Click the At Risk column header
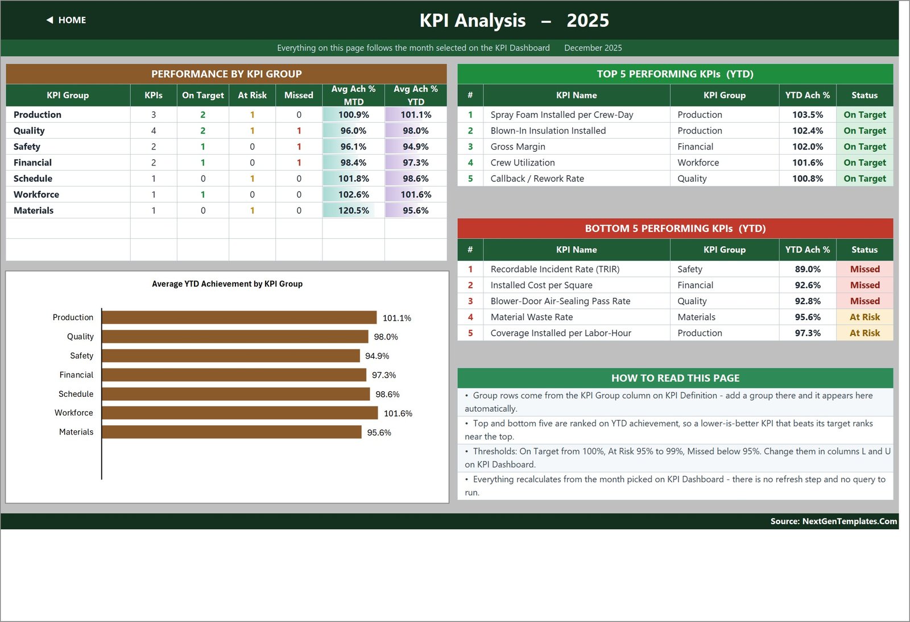This screenshot has width=910, height=622. [x=252, y=95]
